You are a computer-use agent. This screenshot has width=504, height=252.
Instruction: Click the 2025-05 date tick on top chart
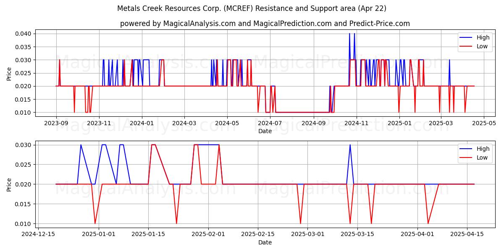(x=483, y=123)
